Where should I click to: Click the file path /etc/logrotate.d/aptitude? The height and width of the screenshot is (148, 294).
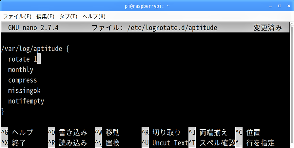pos(172,28)
